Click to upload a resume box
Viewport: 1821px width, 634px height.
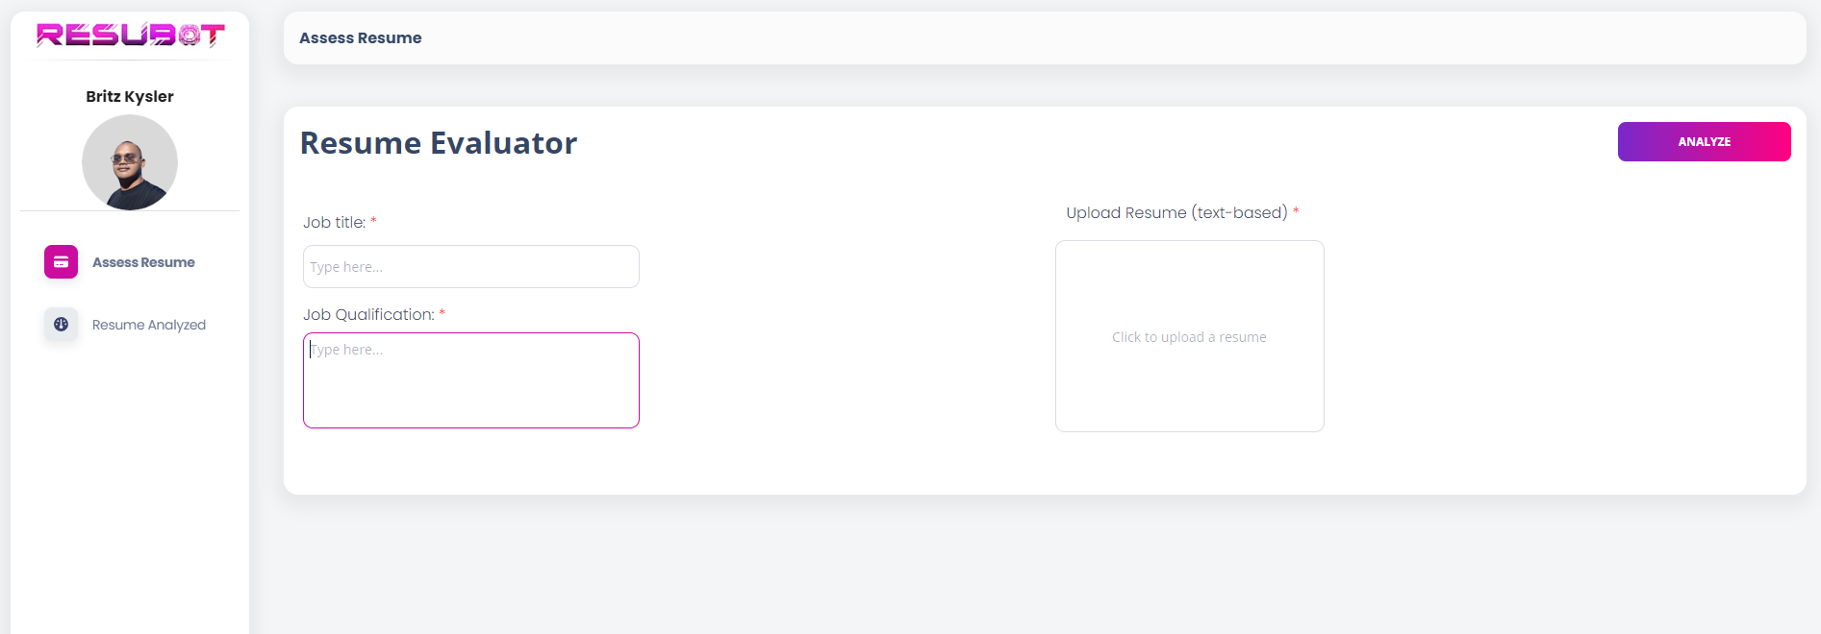tap(1189, 336)
